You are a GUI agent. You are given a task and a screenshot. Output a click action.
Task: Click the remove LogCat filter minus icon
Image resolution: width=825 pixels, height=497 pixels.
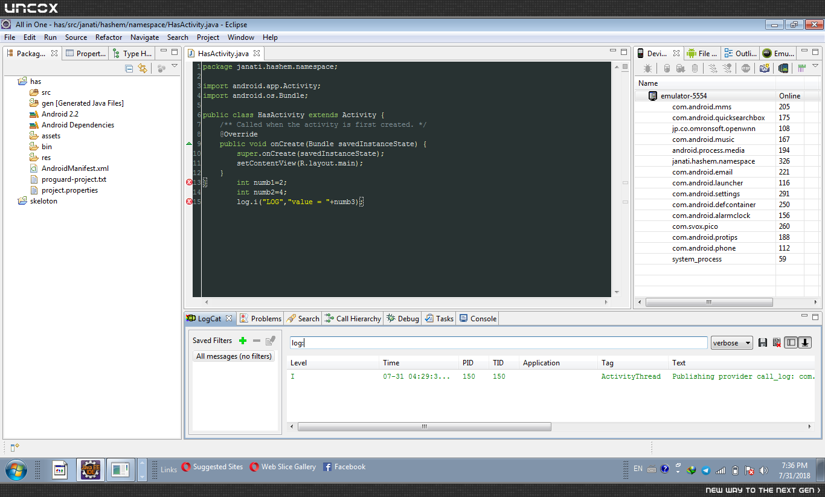[256, 341]
